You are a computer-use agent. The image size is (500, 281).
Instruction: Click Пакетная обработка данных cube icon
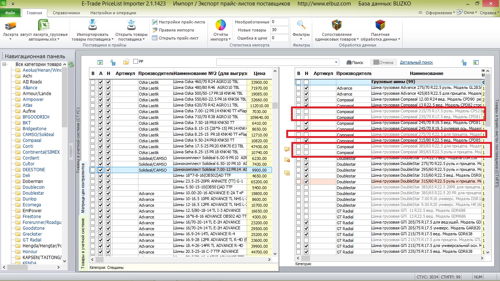tap(380, 25)
